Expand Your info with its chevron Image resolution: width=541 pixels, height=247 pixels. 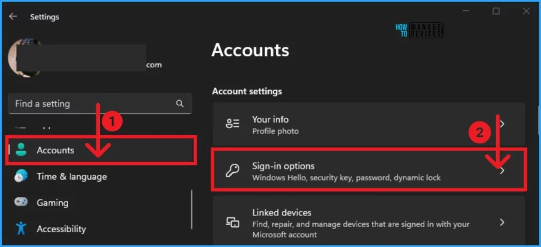[x=502, y=124]
